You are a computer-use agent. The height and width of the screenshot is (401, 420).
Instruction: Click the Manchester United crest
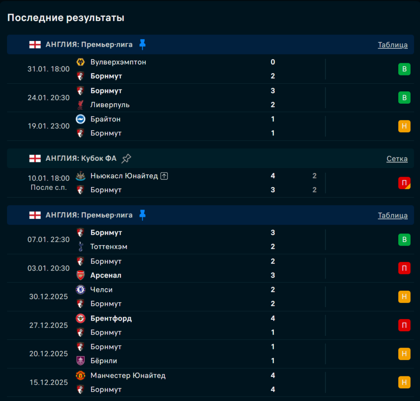tap(80, 376)
